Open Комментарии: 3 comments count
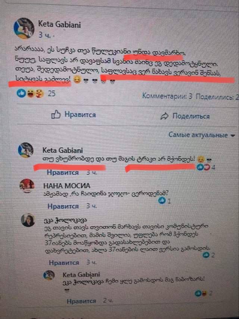The height and width of the screenshot is (319, 239). coord(167,96)
